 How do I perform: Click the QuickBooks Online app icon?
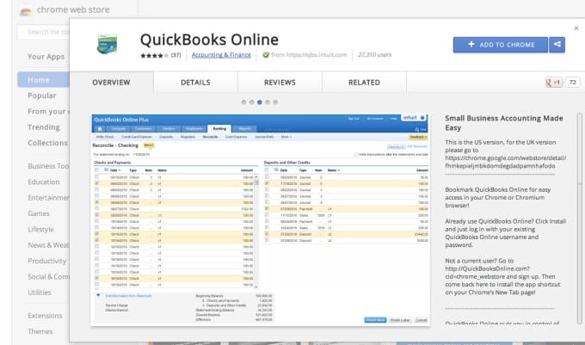click(x=107, y=44)
